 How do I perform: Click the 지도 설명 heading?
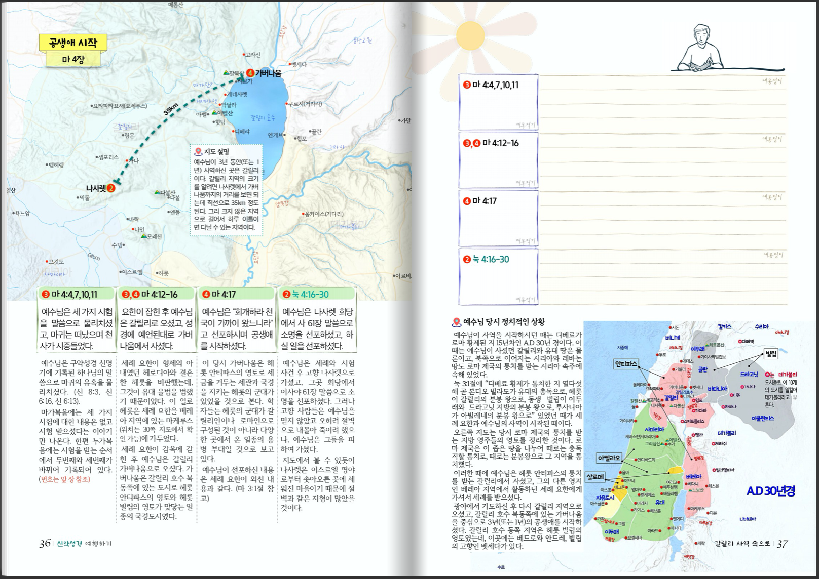(216, 151)
